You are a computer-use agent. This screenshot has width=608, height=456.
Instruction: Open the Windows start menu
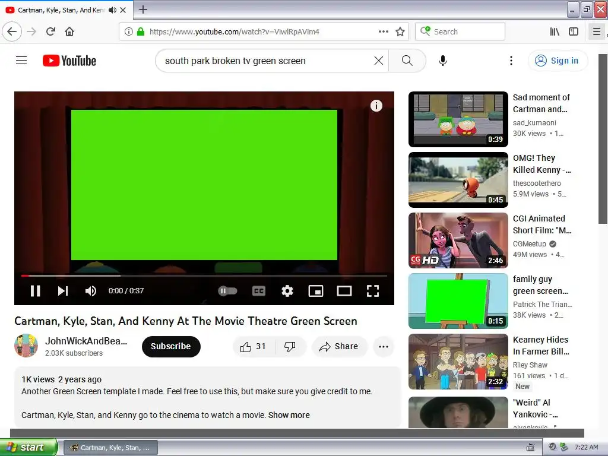[x=28, y=447]
